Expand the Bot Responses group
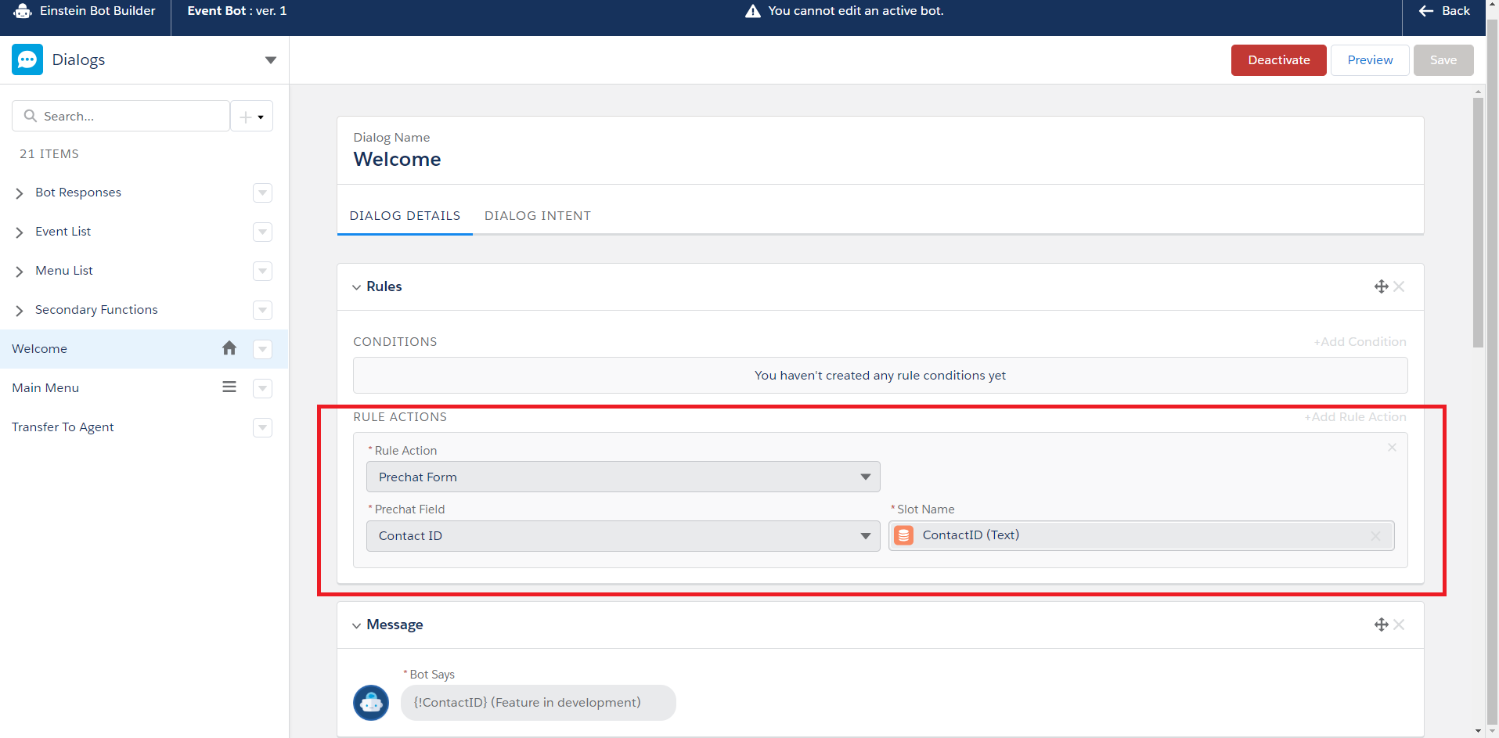The image size is (1499, 738). pos(20,193)
